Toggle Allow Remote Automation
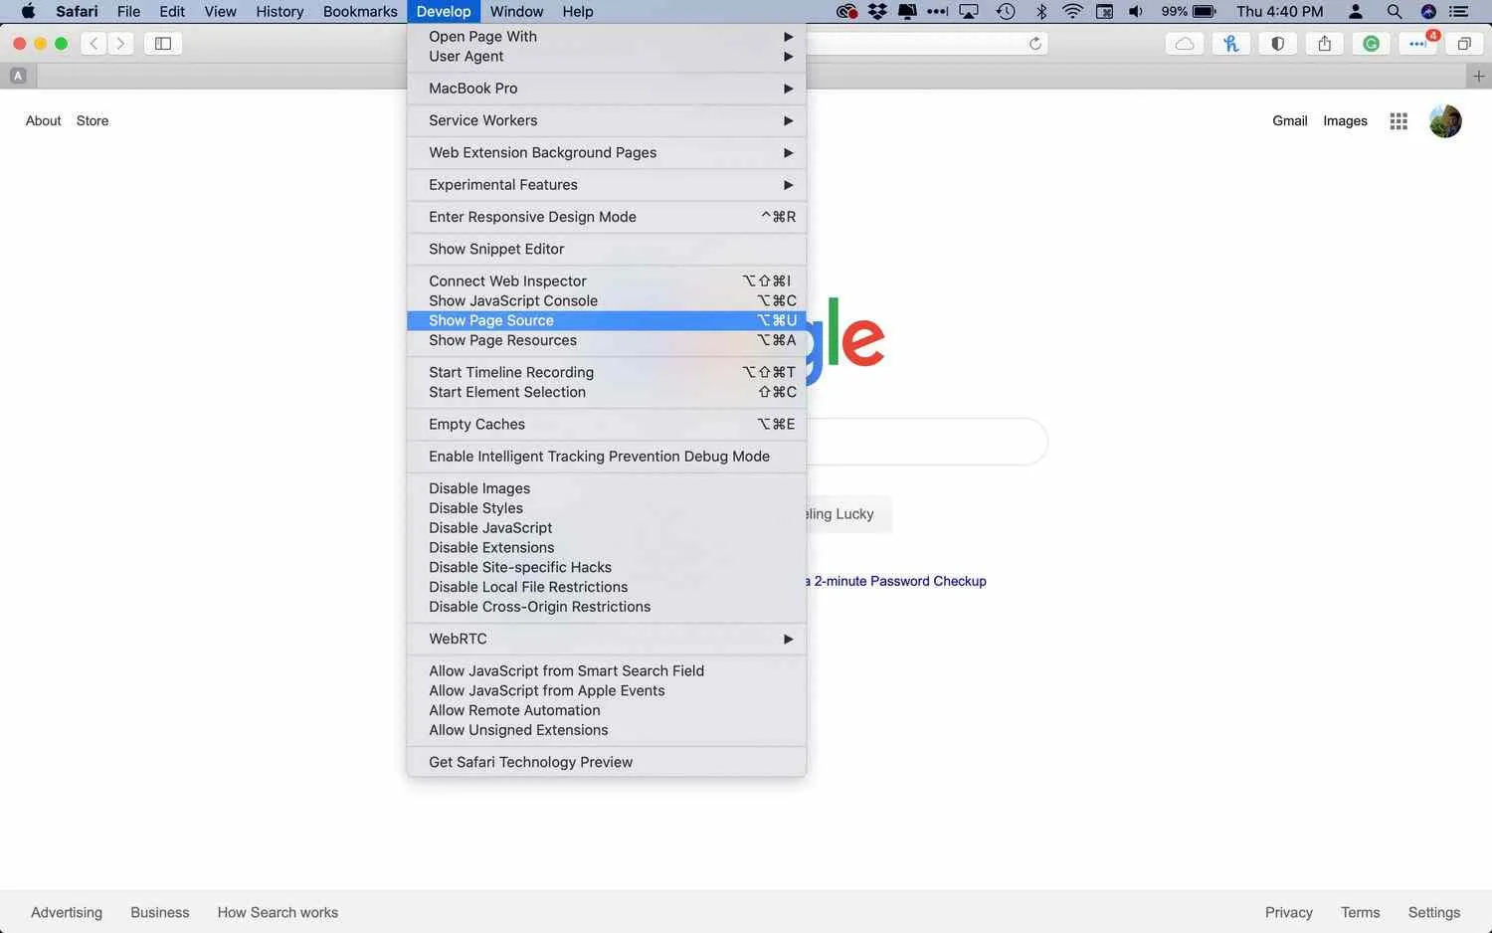Image resolution: width=1492 pixels, height=933 pixels. pos(607,710)
